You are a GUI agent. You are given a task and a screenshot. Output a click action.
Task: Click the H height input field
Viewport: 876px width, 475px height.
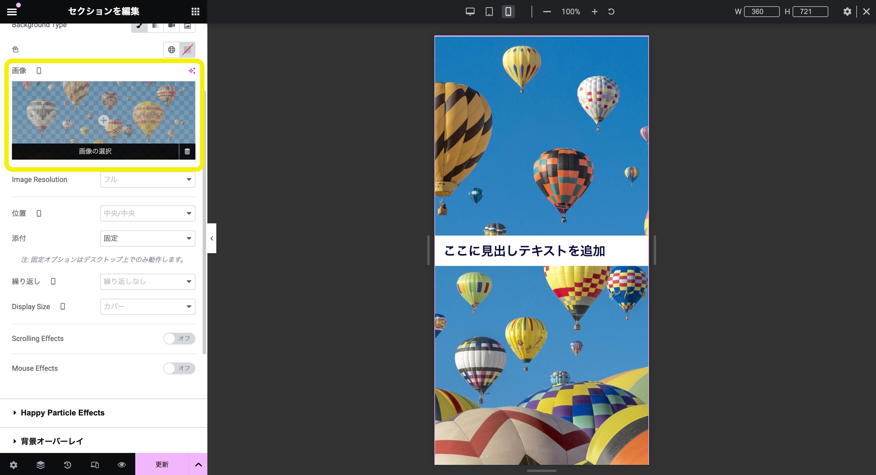click(x=810, y=12)
